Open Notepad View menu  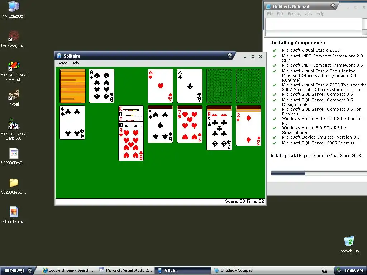click(308, 14)
